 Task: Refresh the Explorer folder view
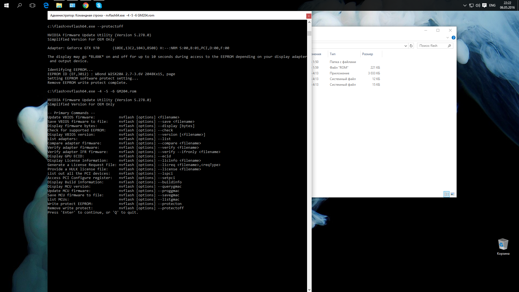point(411,46)
